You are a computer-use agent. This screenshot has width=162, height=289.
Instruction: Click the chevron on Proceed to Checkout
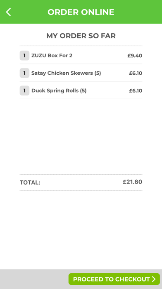tap(154, 279)
